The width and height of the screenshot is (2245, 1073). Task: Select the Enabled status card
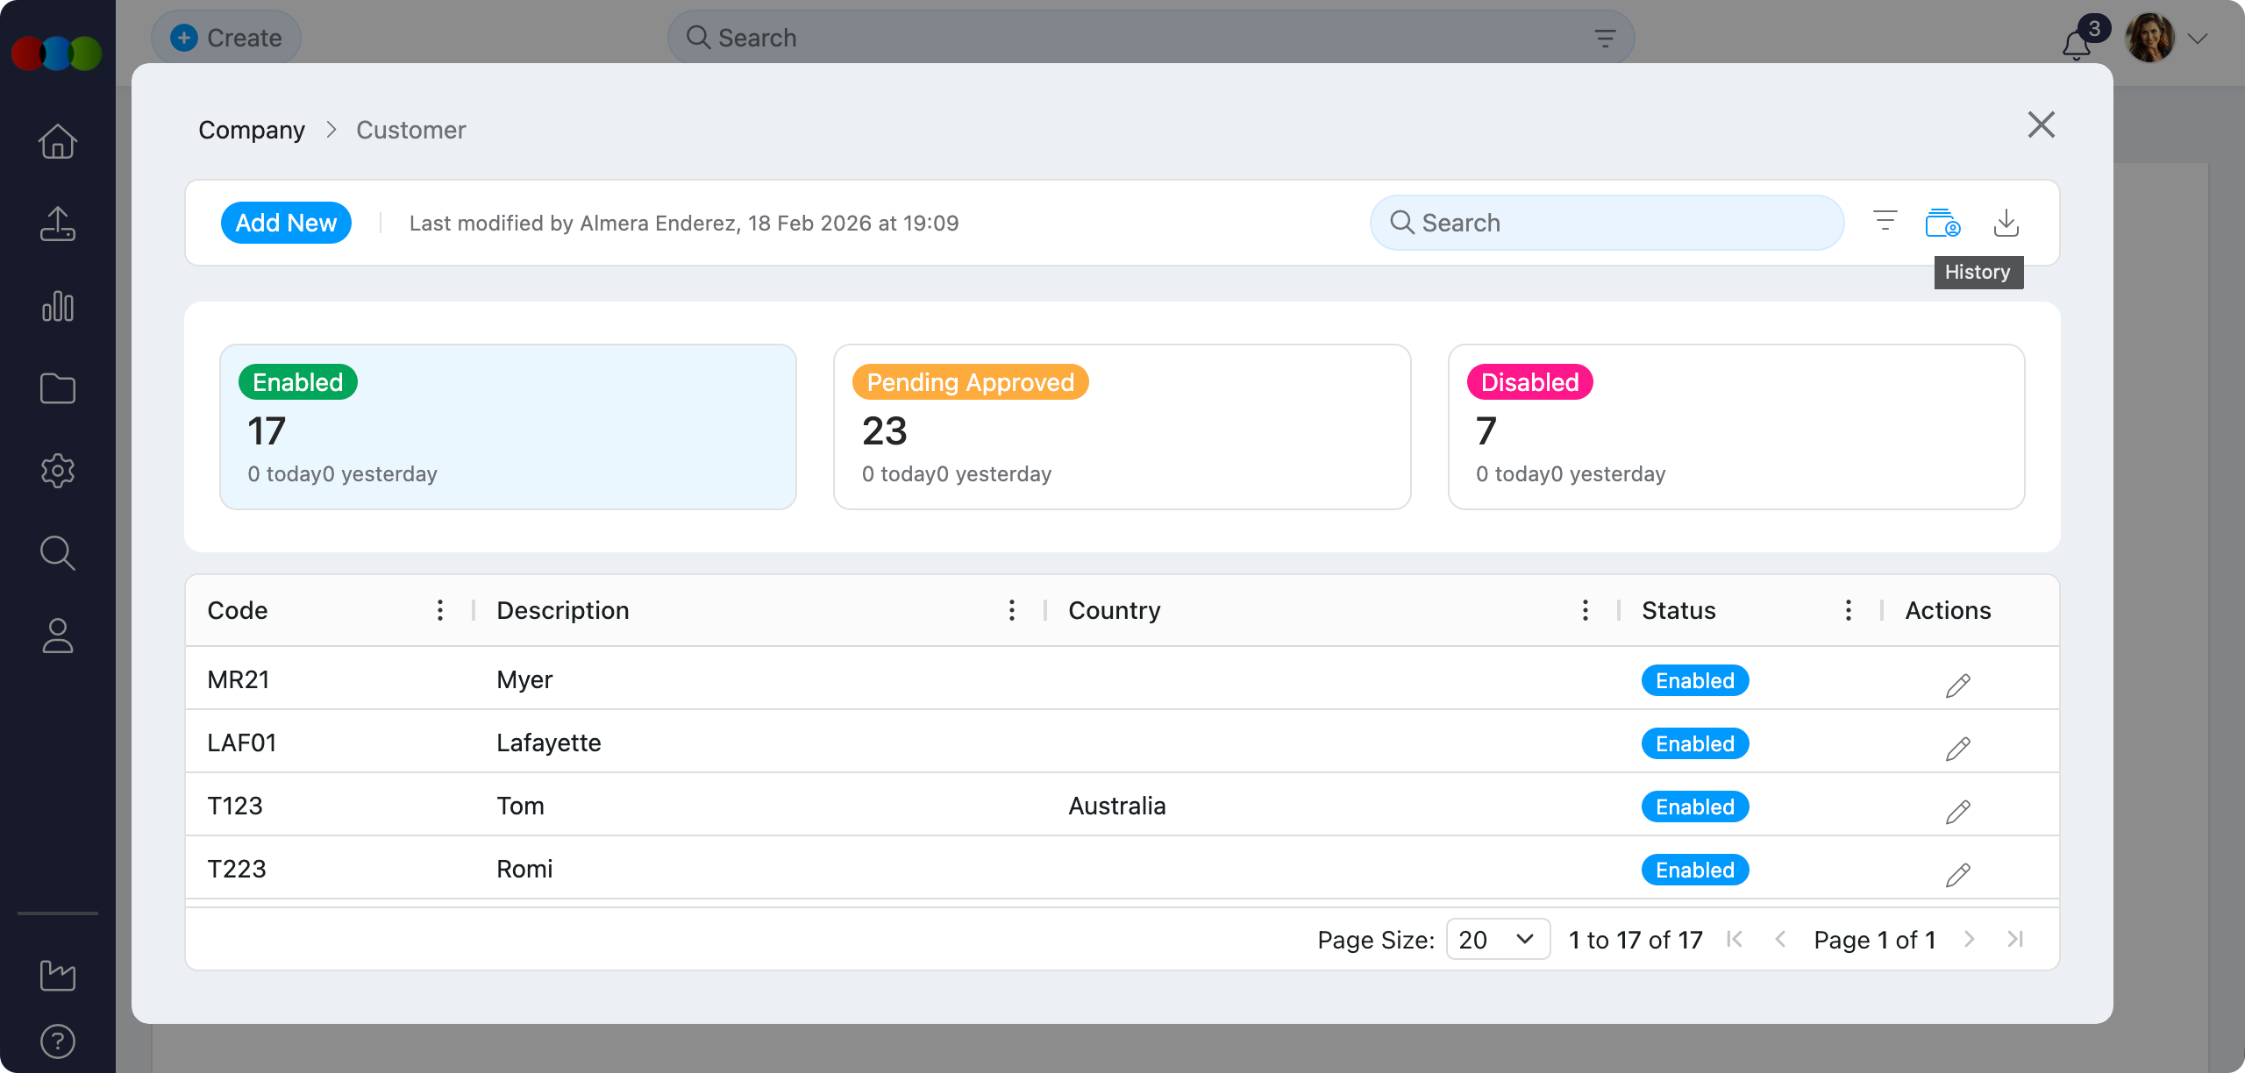(x=508, y=427)
